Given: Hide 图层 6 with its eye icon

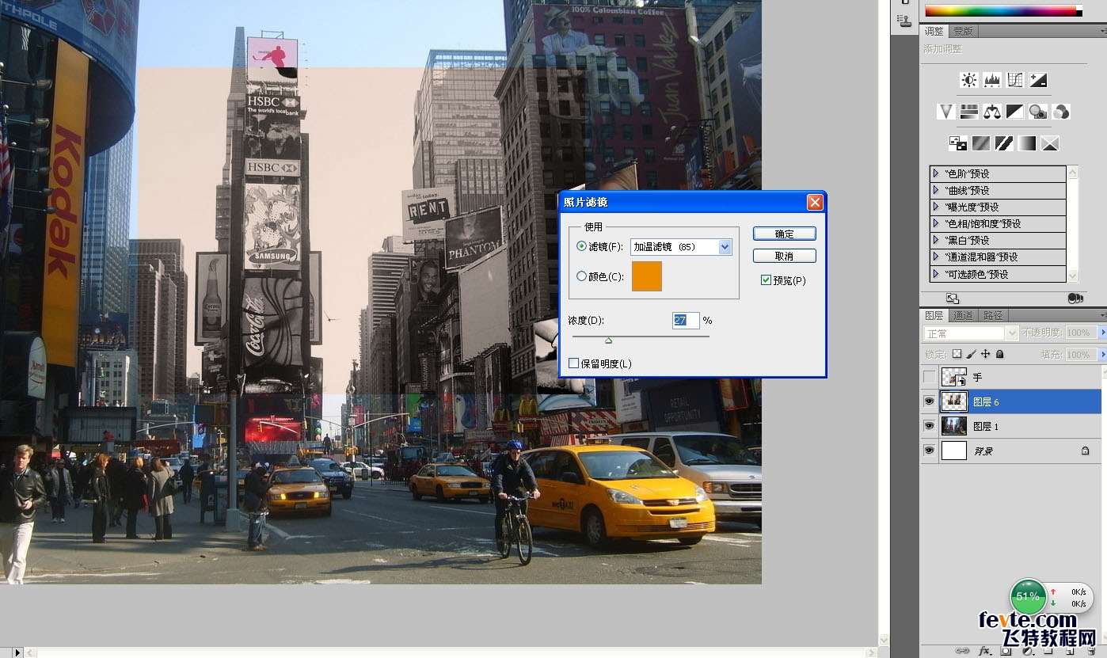Looking at the screenshot, I should tap(929, 401).
